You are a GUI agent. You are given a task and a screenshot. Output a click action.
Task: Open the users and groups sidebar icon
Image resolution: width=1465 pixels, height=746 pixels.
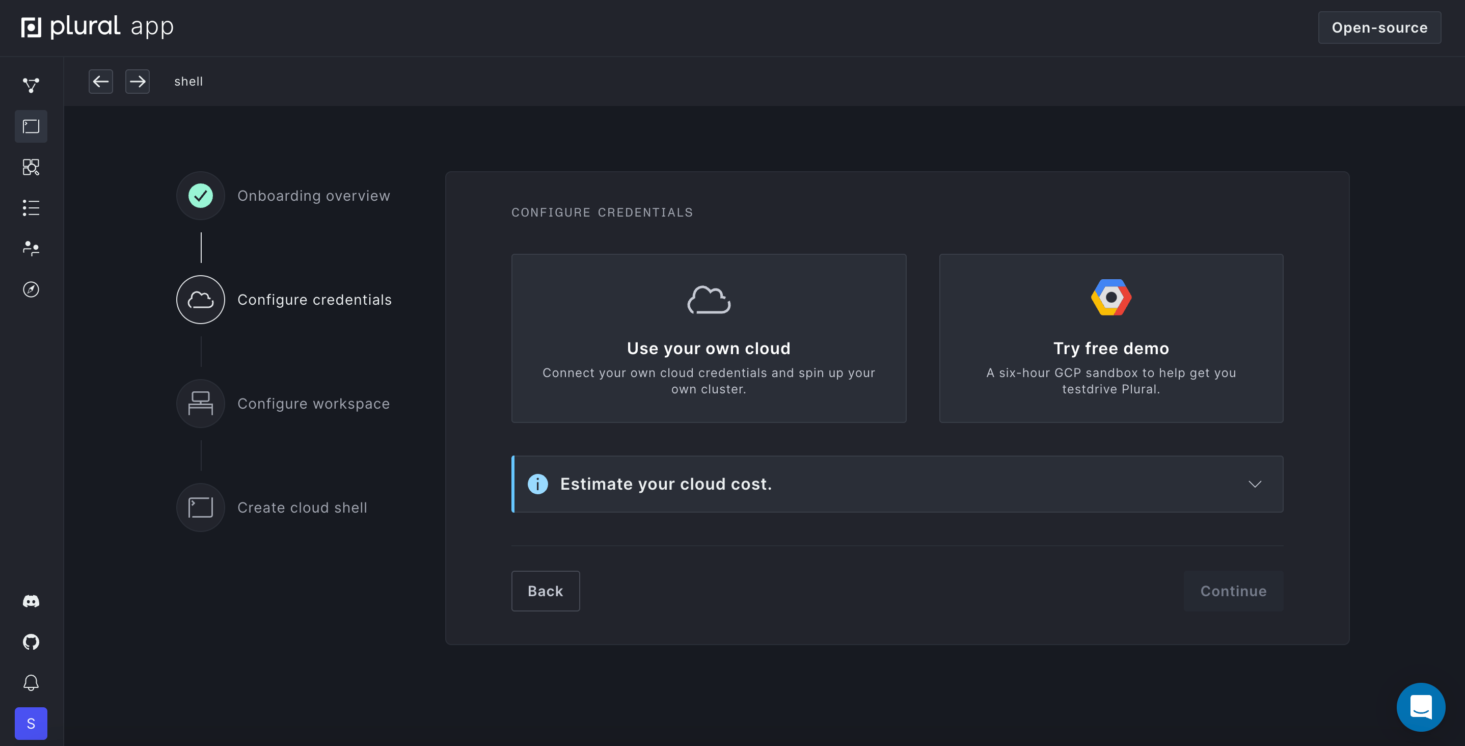tap(31, 249)
